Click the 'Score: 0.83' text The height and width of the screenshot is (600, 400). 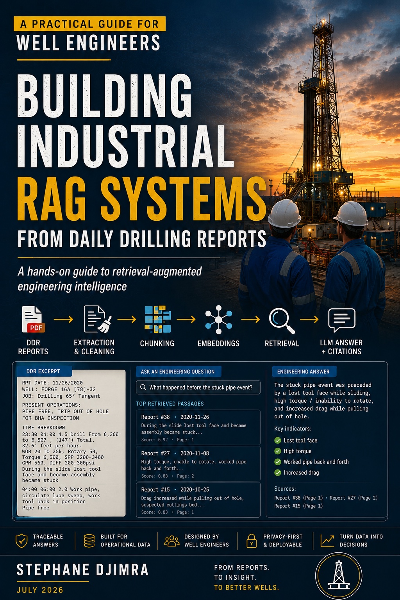(154, 512)
